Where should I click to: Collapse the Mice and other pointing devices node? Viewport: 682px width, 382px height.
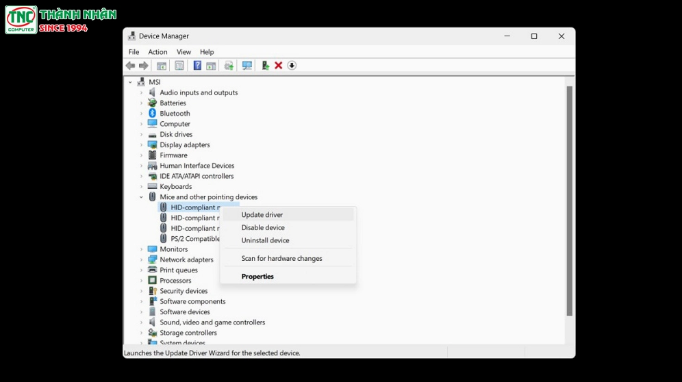point(142,197)
